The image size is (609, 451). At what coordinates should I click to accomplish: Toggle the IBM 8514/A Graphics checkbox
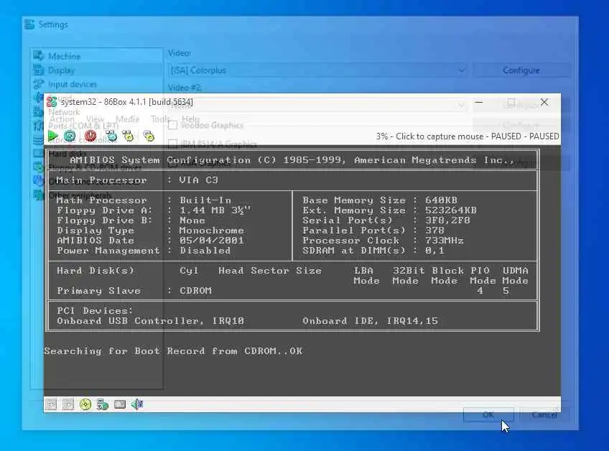pyautogui.click(x=173, y=144)
